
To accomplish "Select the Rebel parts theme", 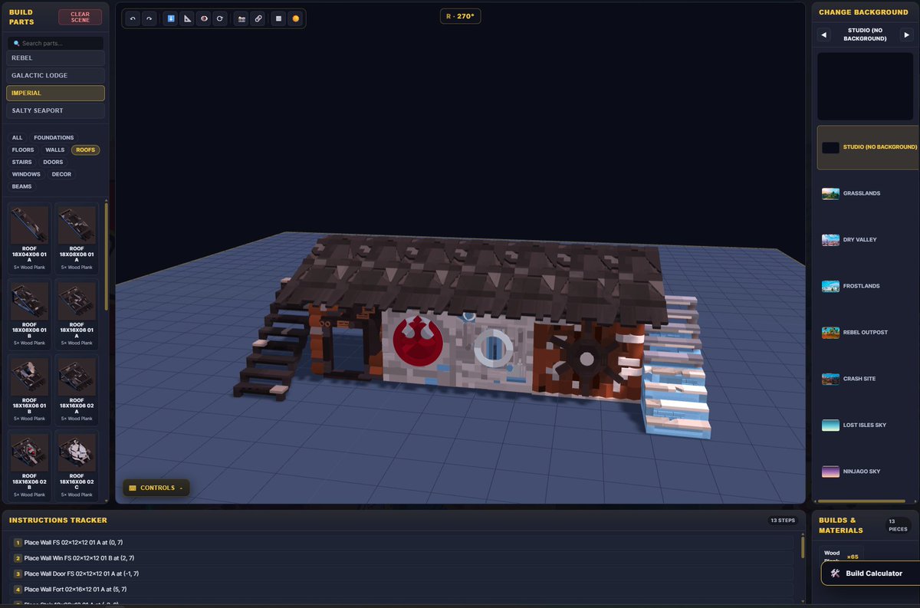I will tap(55, 58).
